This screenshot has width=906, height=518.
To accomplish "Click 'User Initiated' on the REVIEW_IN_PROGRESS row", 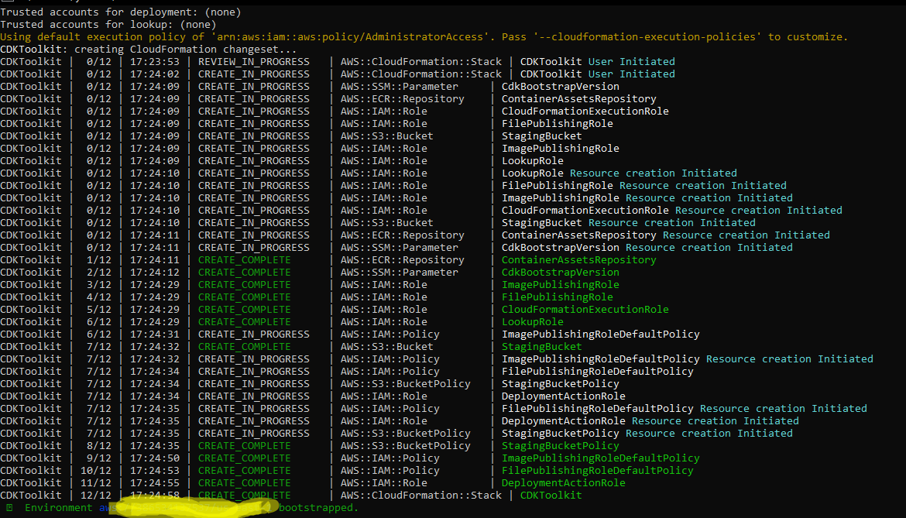I will (632, 62).
